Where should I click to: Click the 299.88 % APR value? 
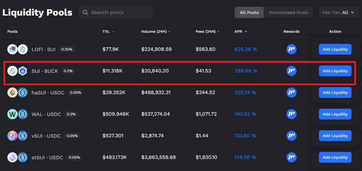[x=246, y=71]
